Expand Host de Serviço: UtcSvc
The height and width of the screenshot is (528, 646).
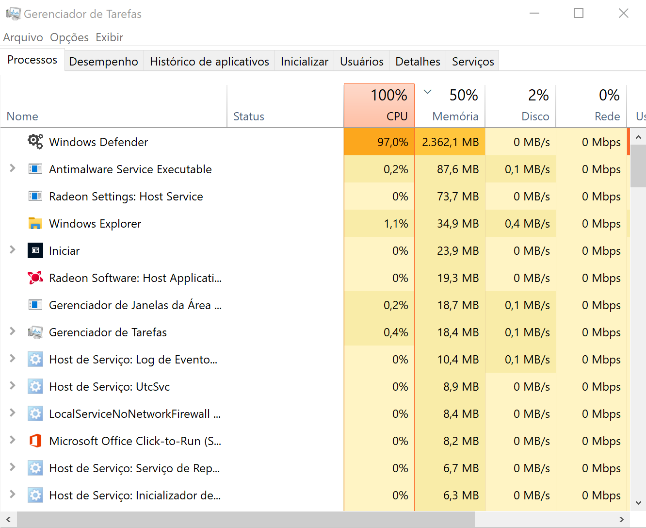[x=13, y=385]
